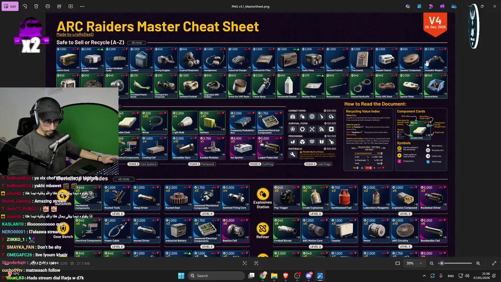Click the '45 ITEMS' badge
501x282 pixels.
pyautogui.click(x=124, y=179)
